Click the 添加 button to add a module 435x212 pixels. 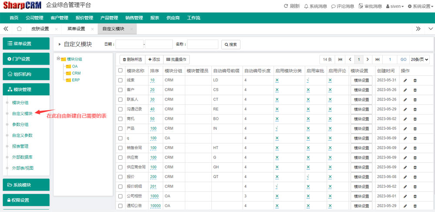(x=154, y=59)
